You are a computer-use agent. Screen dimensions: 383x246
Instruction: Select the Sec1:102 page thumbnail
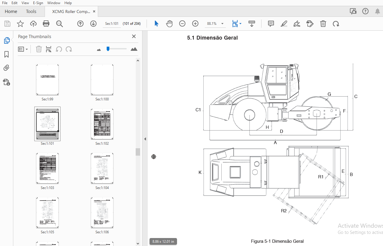tap(102, 124)
